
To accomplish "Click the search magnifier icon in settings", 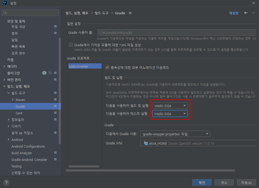I will click(5, 13).
